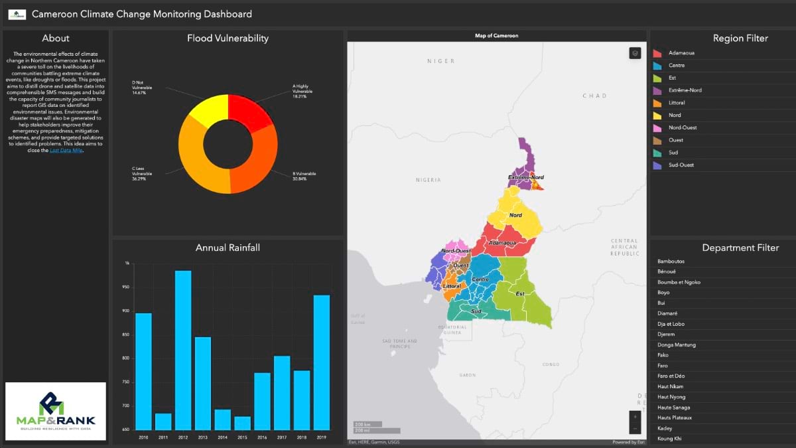Click the red Highly Vulnerable donut segment

click(x=248, y=111)
